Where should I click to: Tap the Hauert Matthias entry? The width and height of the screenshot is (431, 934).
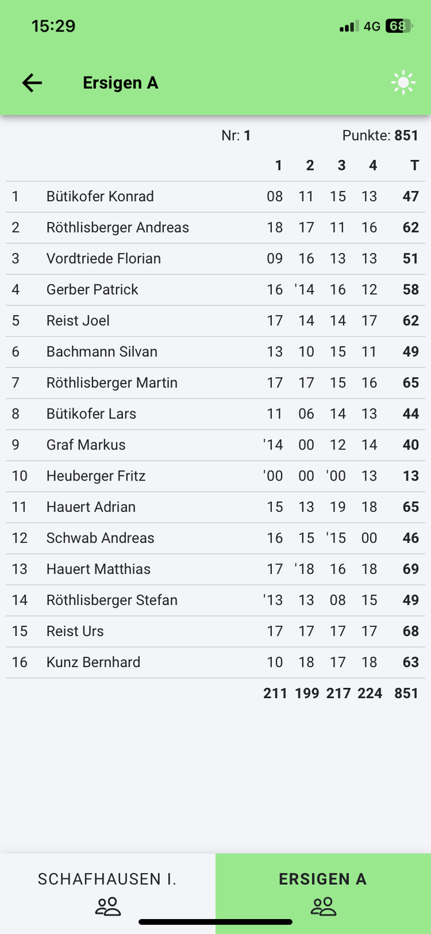(x=98, y=569)
